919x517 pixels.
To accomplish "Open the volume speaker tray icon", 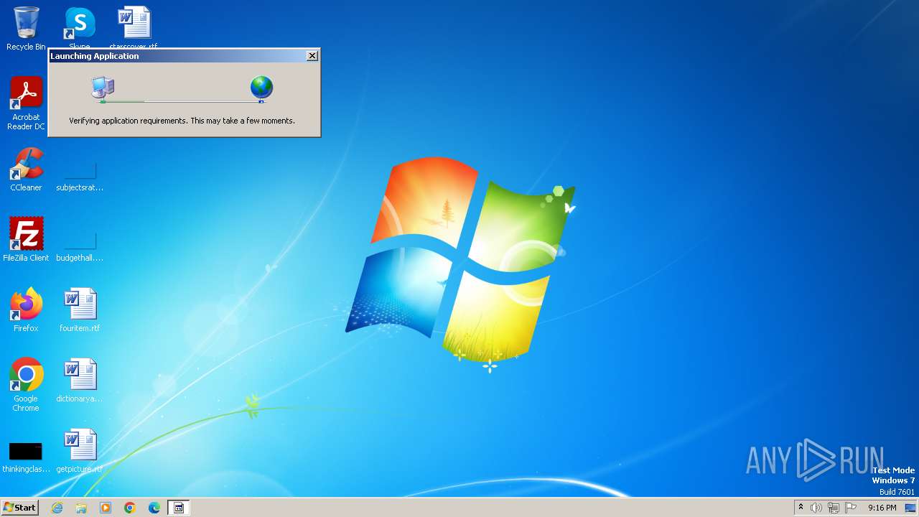I will coord(816,508).
